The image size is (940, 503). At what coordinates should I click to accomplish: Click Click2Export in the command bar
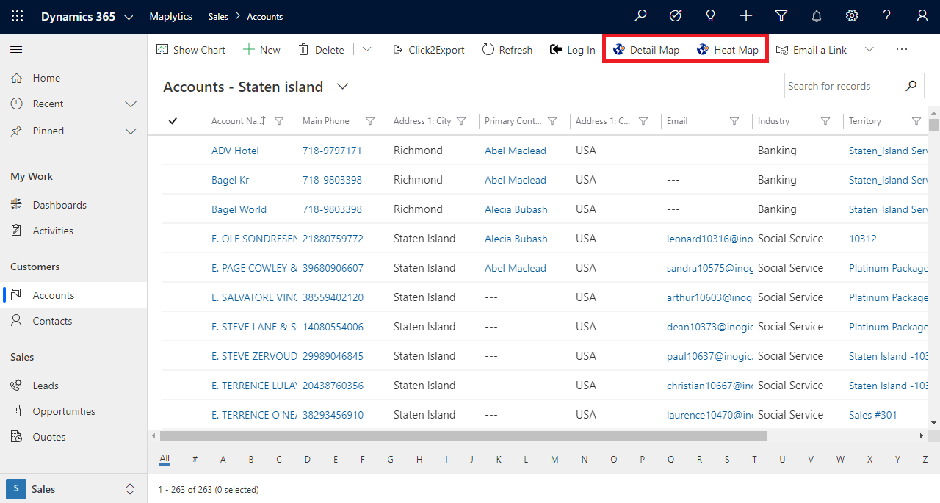429,50
